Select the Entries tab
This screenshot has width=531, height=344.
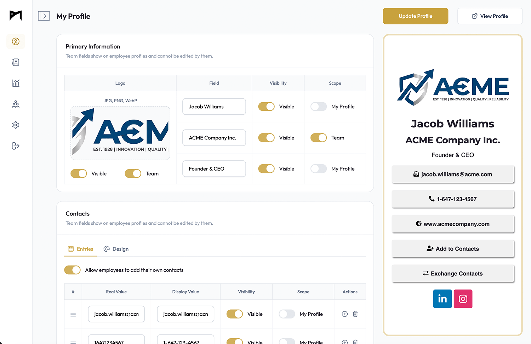pyautogui.click(x=81, y=249)
